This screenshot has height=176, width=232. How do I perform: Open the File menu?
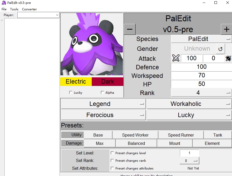point(4,9)
